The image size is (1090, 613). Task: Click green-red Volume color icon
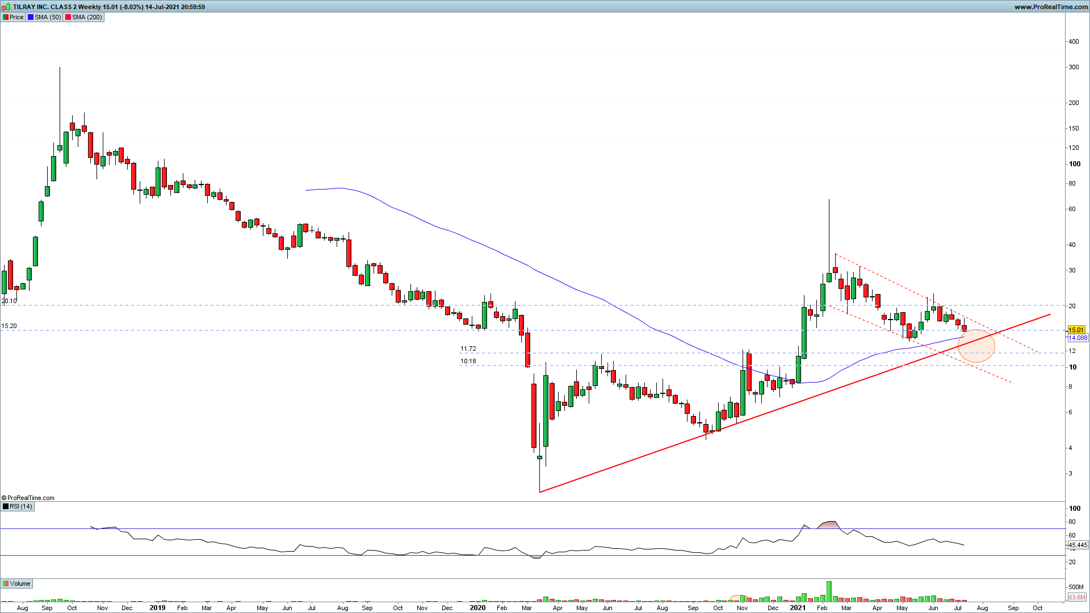click(x=6, y=583)
